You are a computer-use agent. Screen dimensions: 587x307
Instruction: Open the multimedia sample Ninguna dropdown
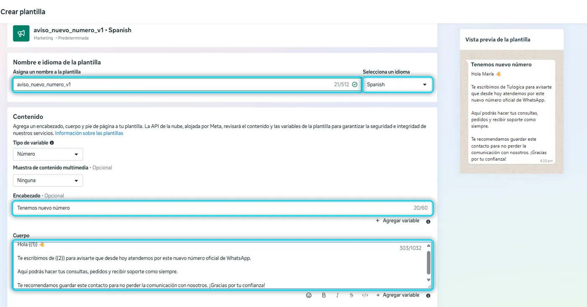click(48, 180)
